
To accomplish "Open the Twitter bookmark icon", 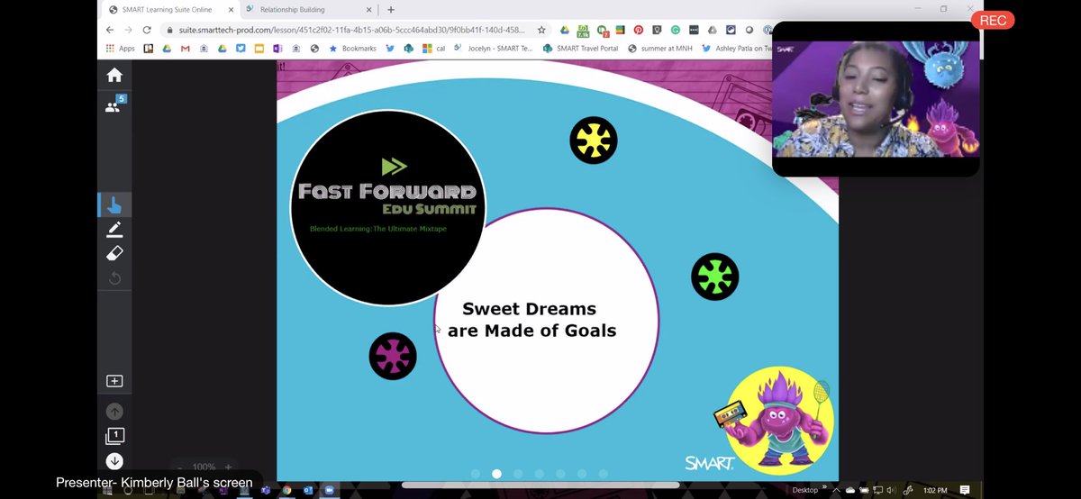I will [389, 49].
